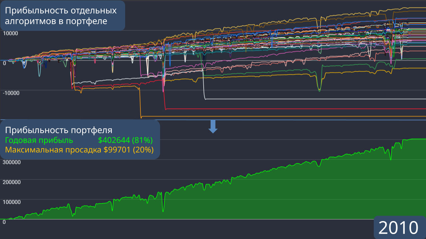The height and width of the screenshot is (239, 426).
Task: Click the '-10000' axis label on the upper chart
Action: (x=11, y=93)
